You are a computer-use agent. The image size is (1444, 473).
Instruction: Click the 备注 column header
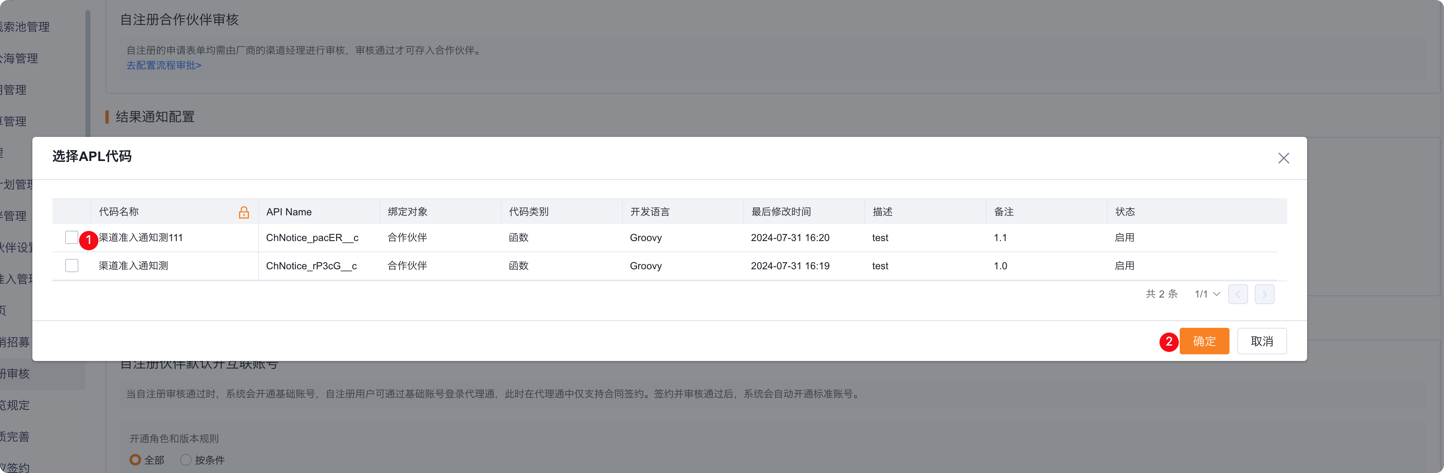point(1003,212)
